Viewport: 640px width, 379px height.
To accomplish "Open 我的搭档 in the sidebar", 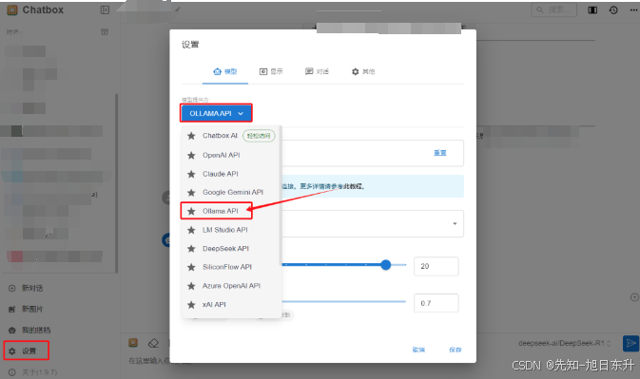I will 29,330.
